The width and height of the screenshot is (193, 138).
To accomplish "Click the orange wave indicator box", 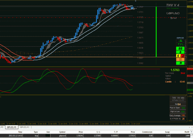I will [180, 59].
